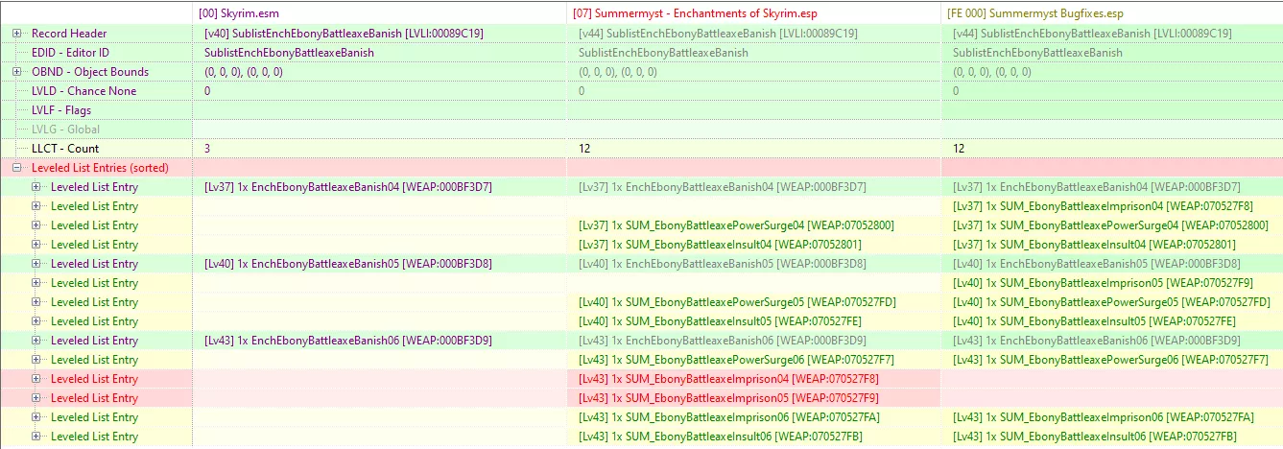Collapse the Leveled List Entries (sorted) node
Image resolution: width=1283 pixels, height=449 pixels.
coord(16,168)
